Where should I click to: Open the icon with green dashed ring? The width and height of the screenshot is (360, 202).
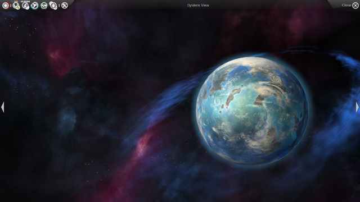pos(44,5)
